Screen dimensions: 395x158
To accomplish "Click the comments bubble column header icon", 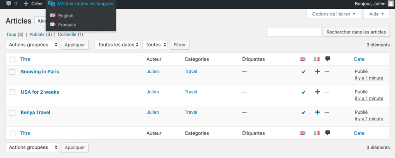I will coord(327,59).
